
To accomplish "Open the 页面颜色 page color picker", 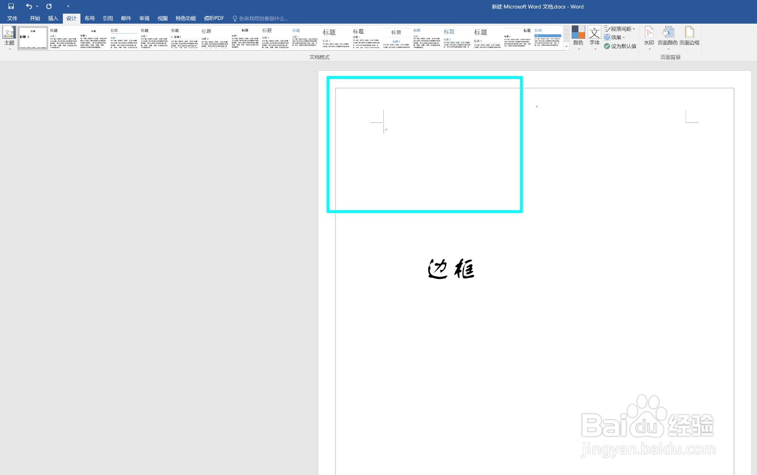I will pos(668,38).
